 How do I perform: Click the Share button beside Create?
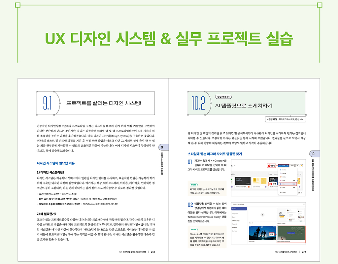(292, 165)
